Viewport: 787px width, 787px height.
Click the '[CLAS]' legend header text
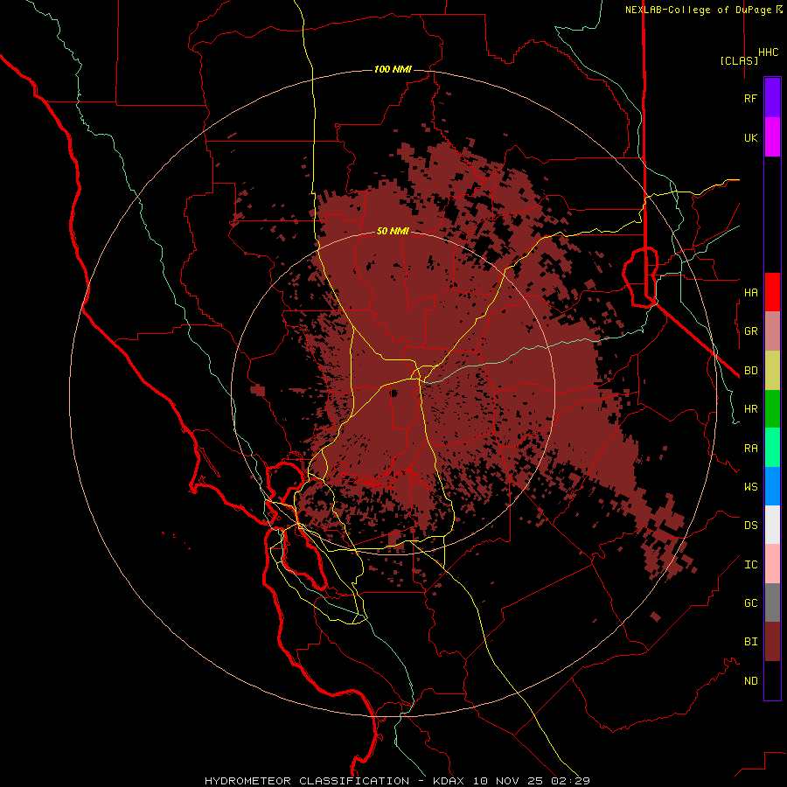click(x=739, y=60)
